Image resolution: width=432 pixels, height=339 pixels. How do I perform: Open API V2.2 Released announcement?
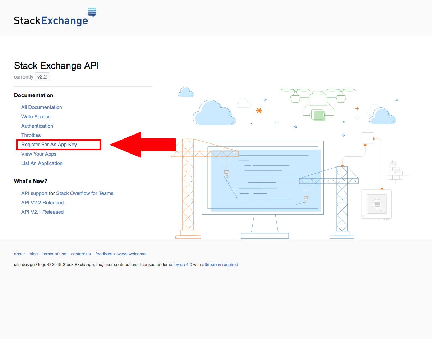click(x=42, y=203)
